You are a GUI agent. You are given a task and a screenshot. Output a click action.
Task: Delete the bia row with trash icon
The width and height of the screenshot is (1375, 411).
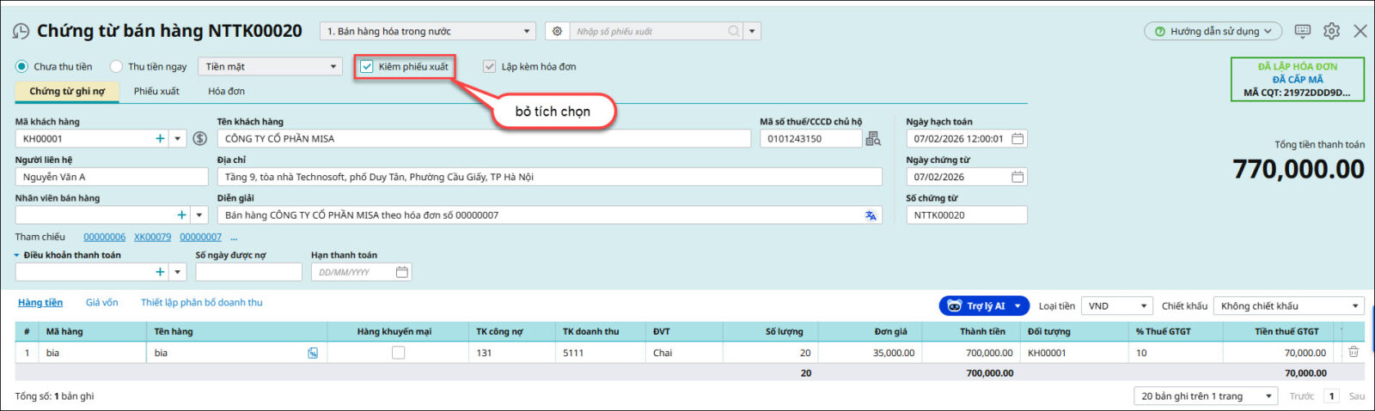click(1354, 352)
